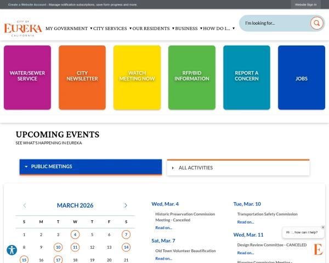This screenshot has height=263, width=329.
Task: Open the Our Residents menu
Action: (x=153, y=28)
